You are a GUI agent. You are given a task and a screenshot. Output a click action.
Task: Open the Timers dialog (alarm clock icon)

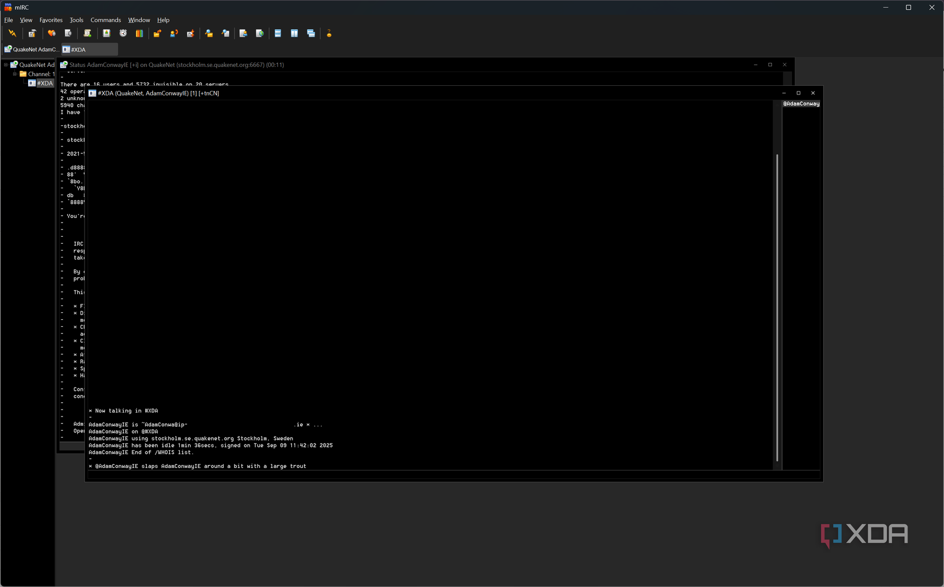pyautogui.click(x=123, y=33)
